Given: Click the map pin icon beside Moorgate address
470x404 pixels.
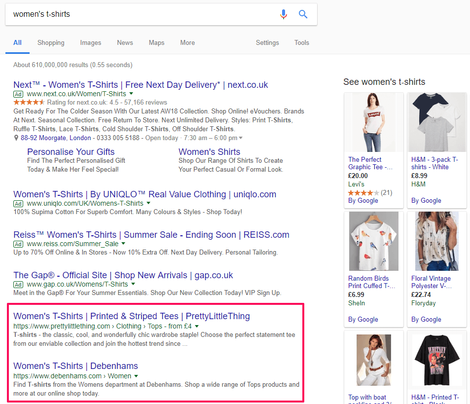Looking at the screenshot, I should [16, 138].
